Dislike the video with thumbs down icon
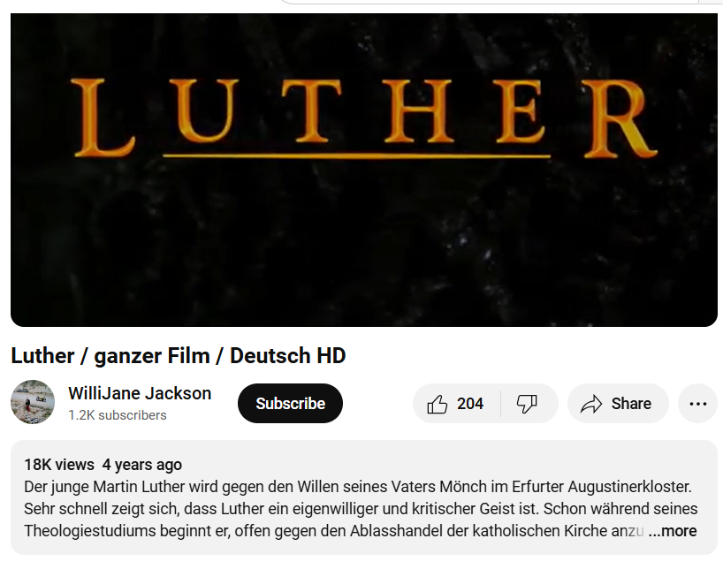 527,404
